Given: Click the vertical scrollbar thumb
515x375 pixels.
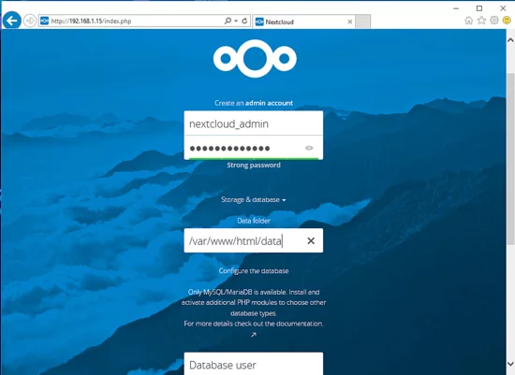Looking at the screenshot, I should [x=510, y=159].
